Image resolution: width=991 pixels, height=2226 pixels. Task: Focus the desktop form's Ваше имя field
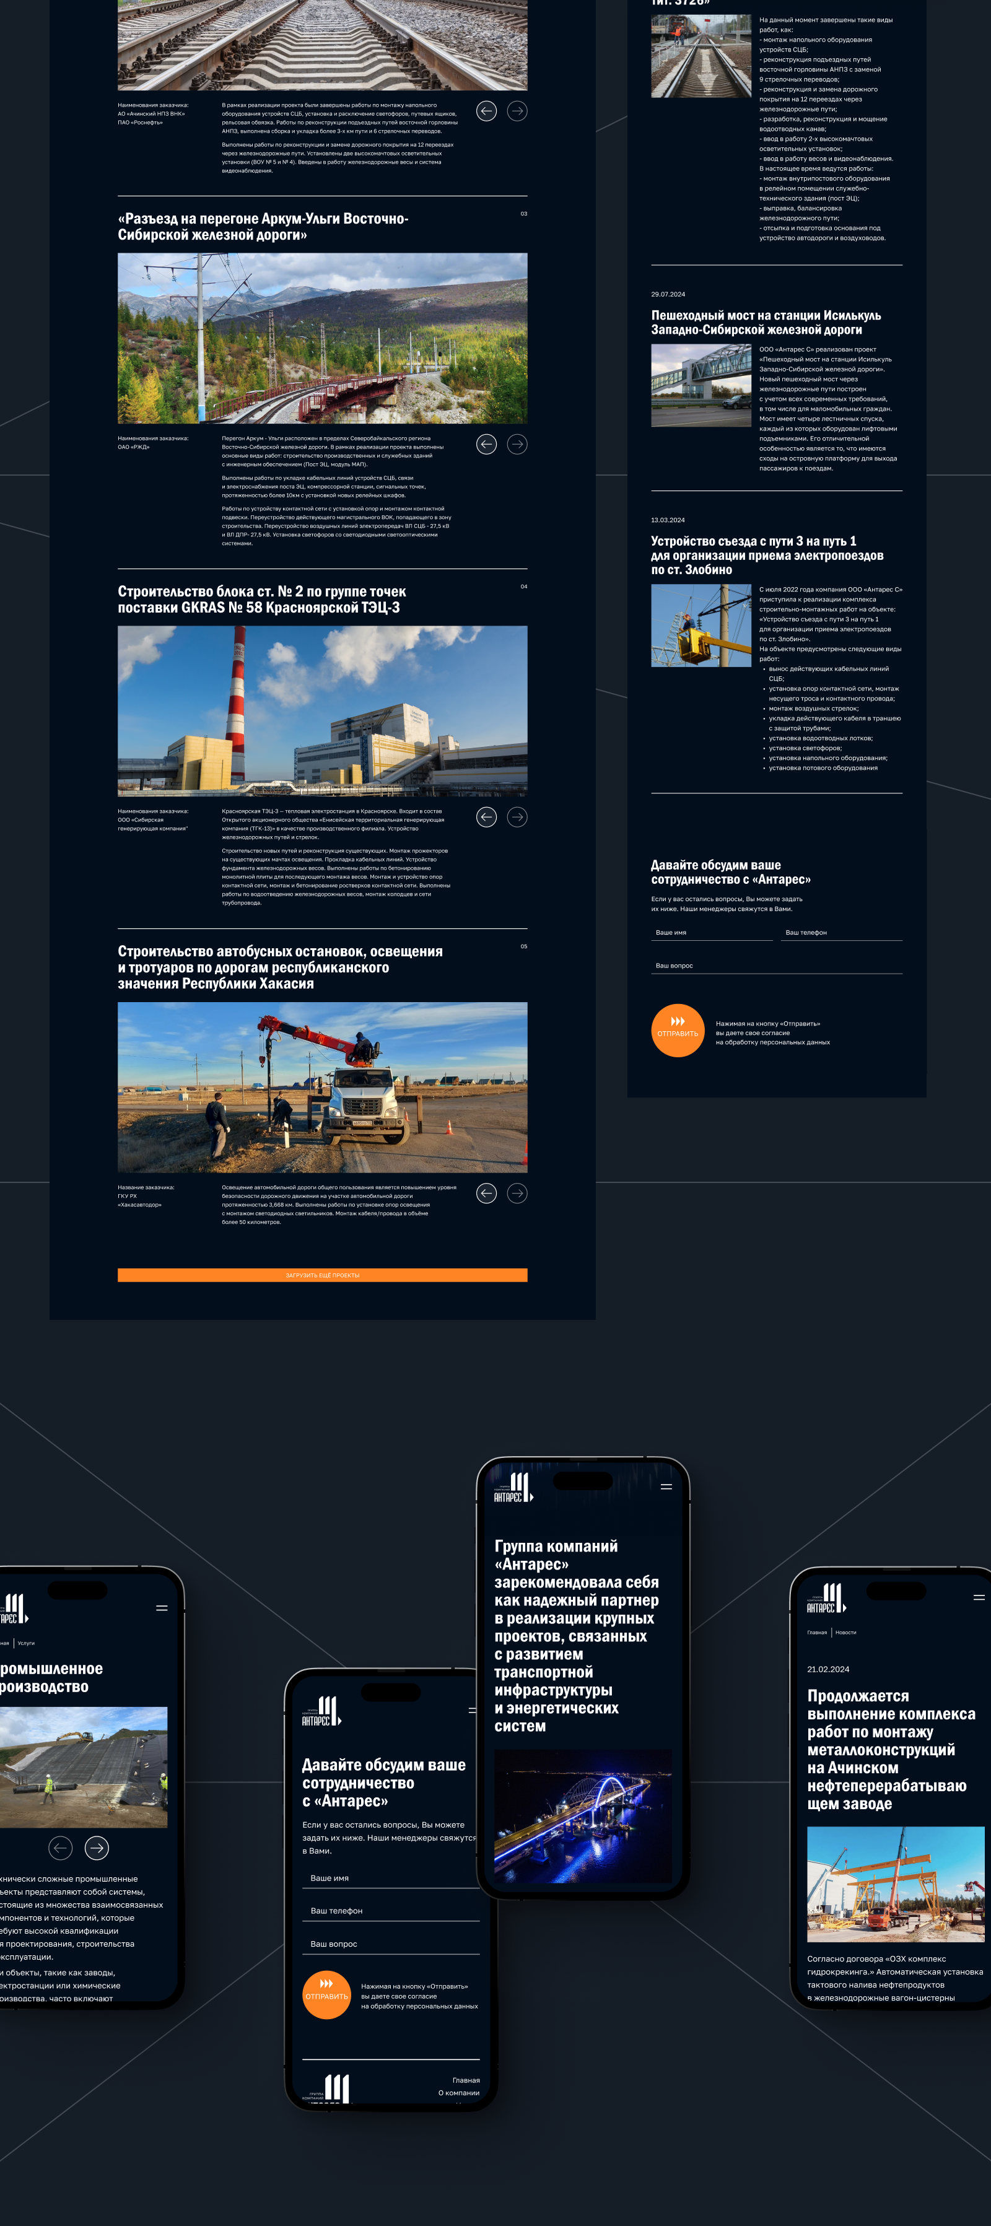712,932
